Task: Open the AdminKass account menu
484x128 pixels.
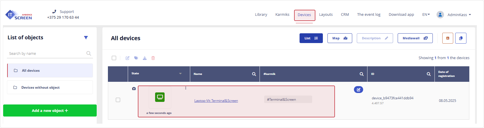Action: pyautogui.click(x=454, y=15)
